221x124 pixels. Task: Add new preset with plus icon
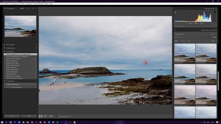point(36,45)
